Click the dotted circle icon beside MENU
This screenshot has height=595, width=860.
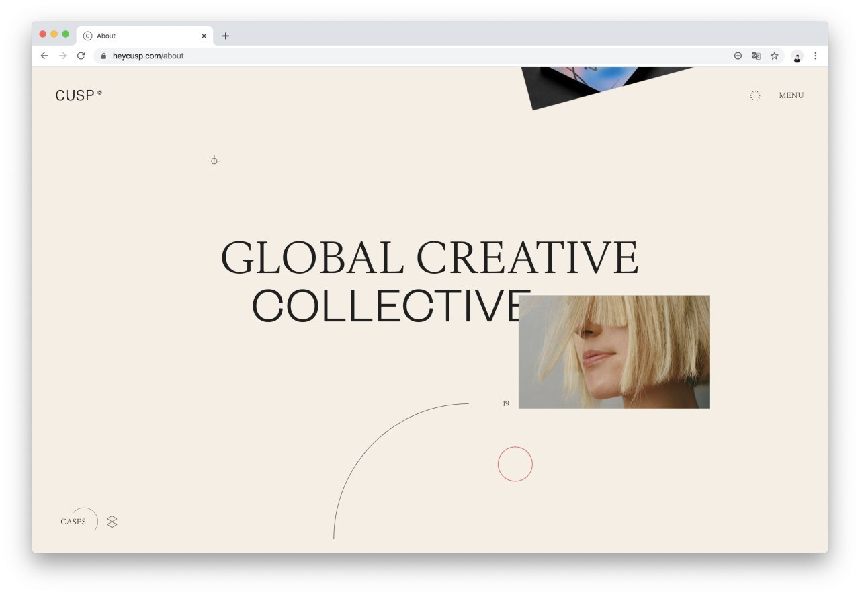(755, 95)
